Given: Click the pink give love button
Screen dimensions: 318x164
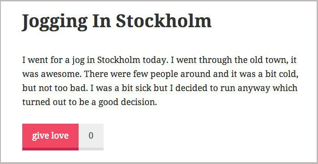Looking at the screenshot, I should 50,137.
